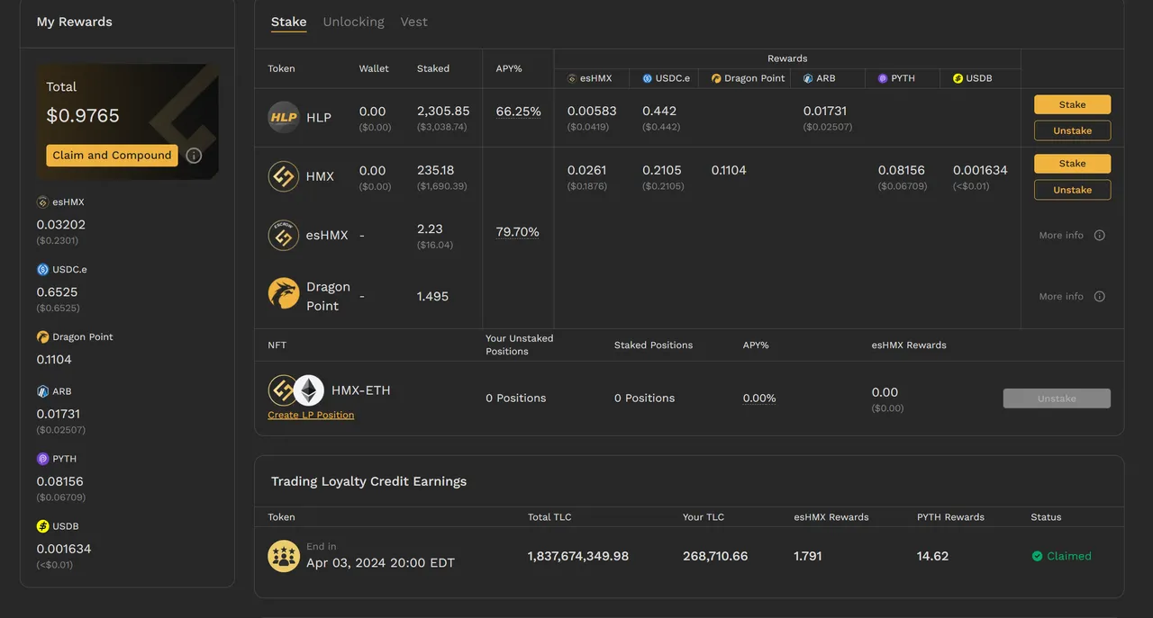
Task: Click the greyed Unstake button for HMX-ETH
Action: point(1057,399)
